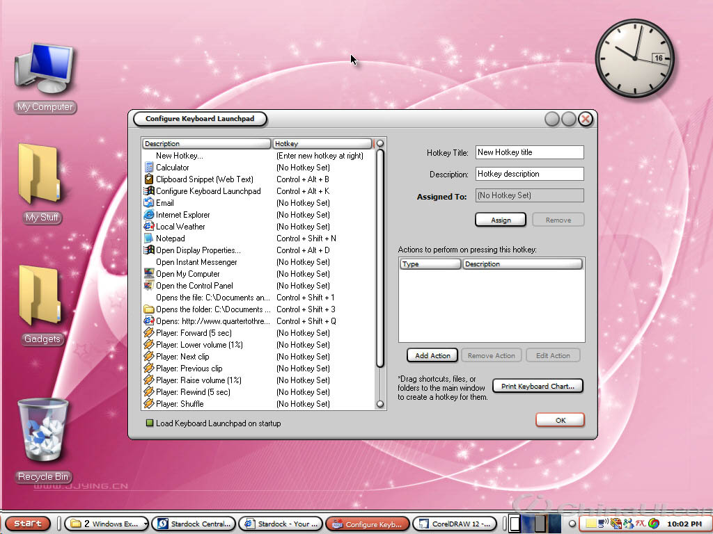Image resolution: width=713 pixels, height=534 pixels.
Task: Click the Player: Rewind (5 sec) row icon
Action: 149,392
